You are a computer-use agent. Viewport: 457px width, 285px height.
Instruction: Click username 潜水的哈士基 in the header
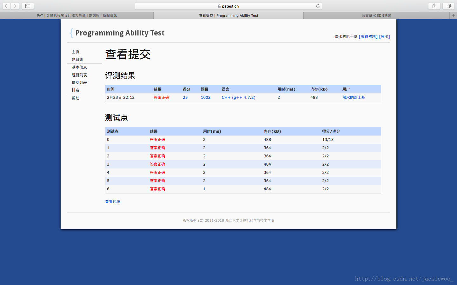tap(346, 37)
